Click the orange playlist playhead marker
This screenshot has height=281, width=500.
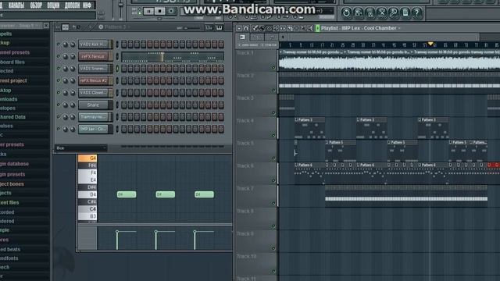pos(430,44)
